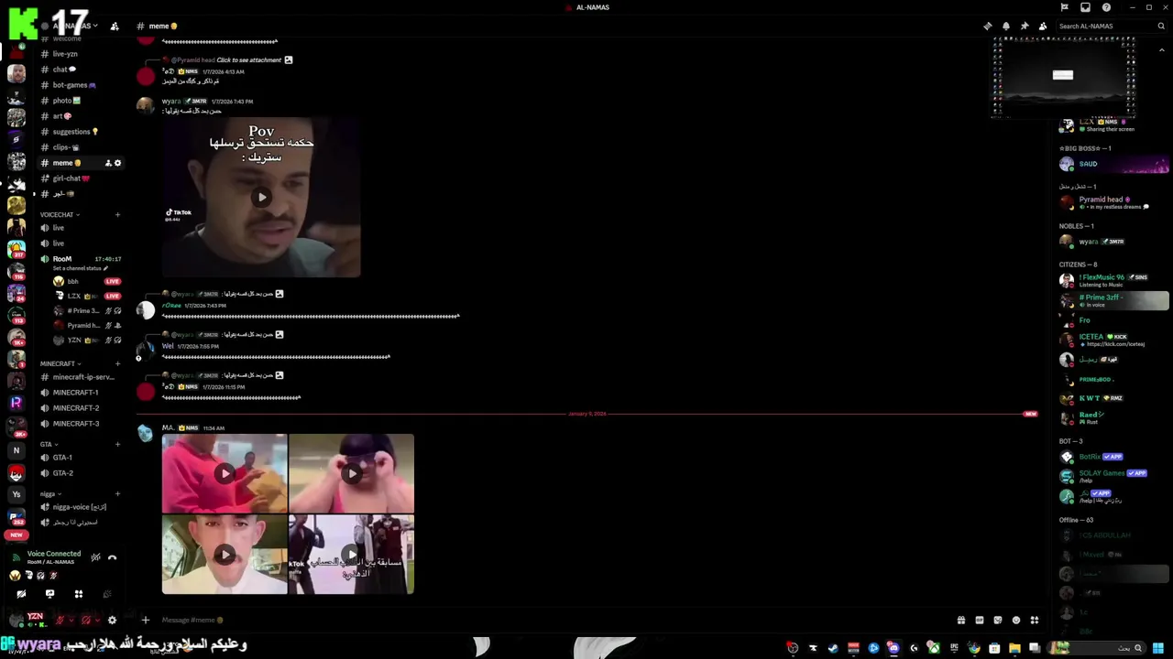Focus the Search AL-NAMAS field
Viewport: 1173px width, 659px height.
1110,26
